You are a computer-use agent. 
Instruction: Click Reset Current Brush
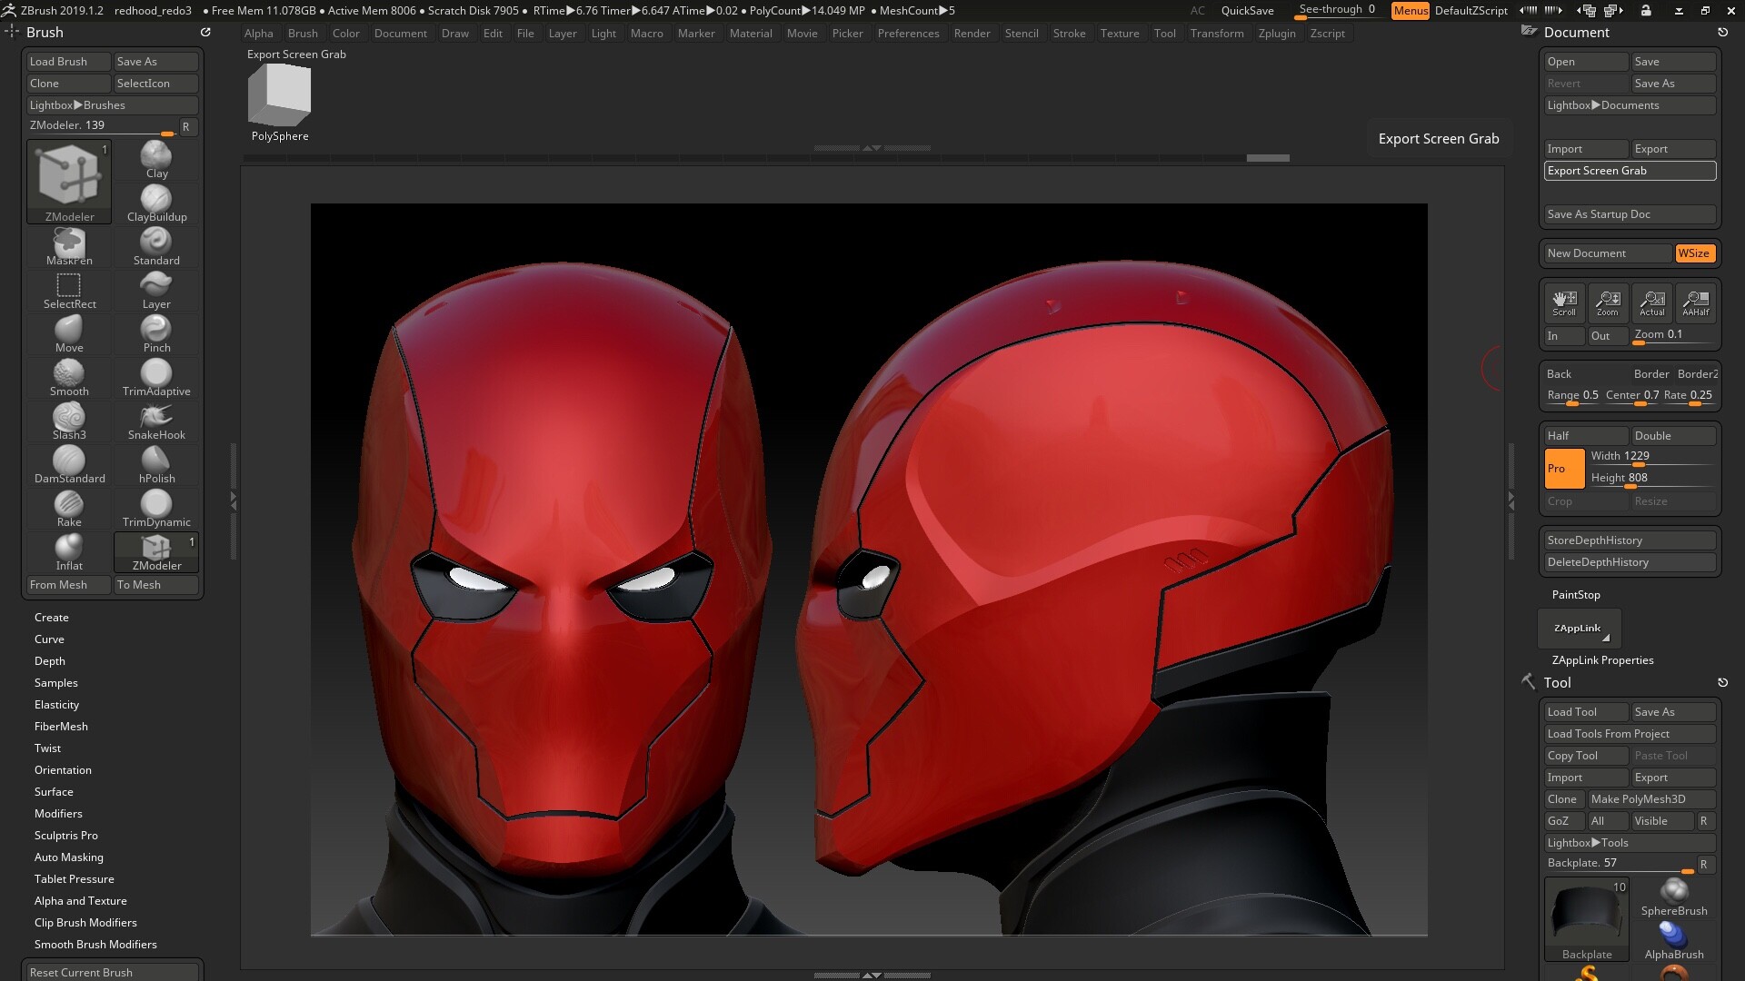coord(112,972)
